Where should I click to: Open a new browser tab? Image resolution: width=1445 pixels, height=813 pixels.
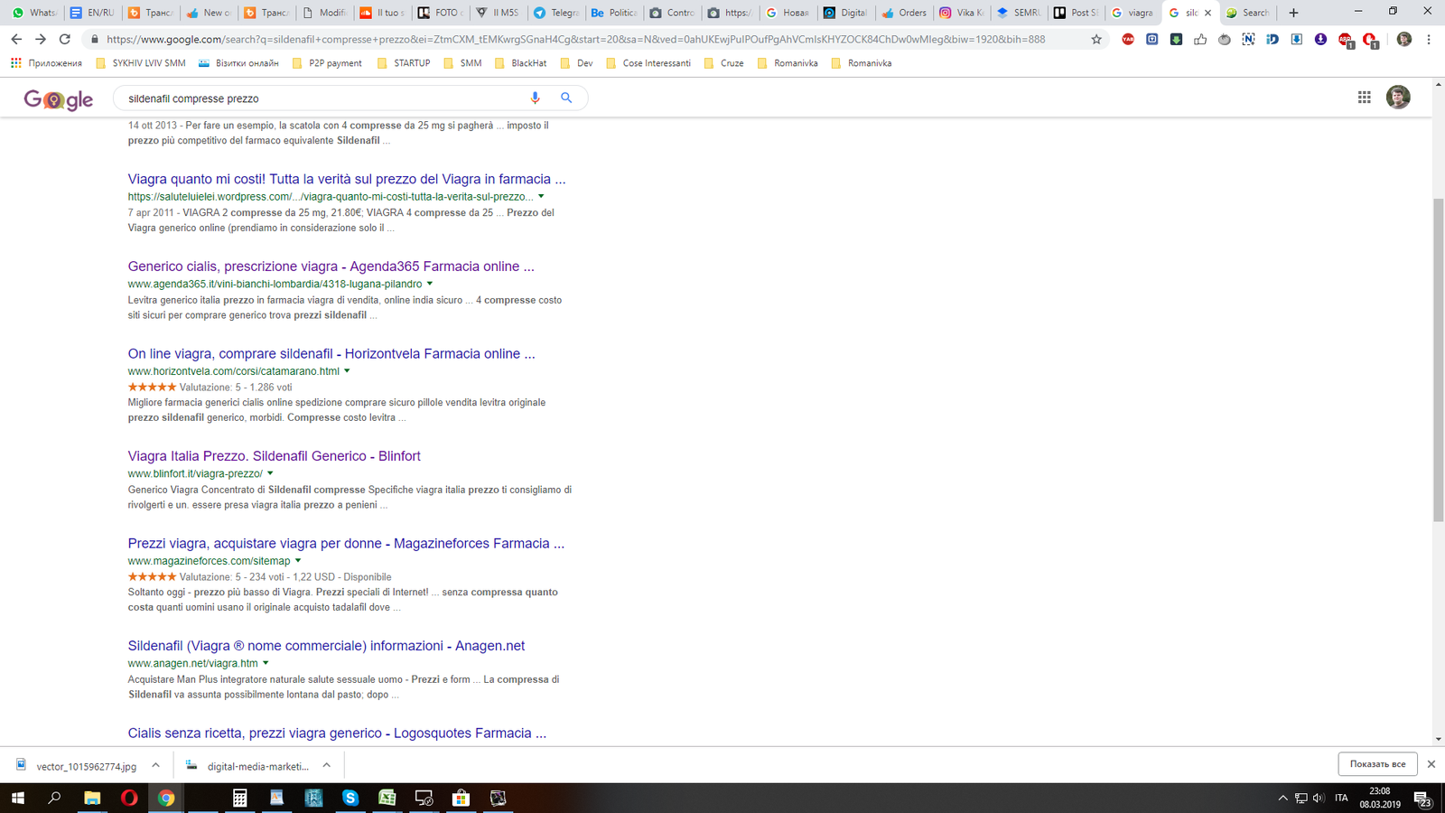(x=1293, y=13)
